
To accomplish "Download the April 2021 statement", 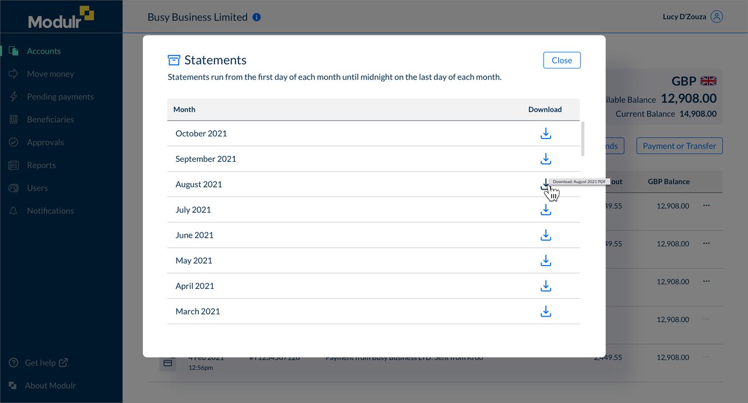I will pyautogui.click(x=546, y=286).
